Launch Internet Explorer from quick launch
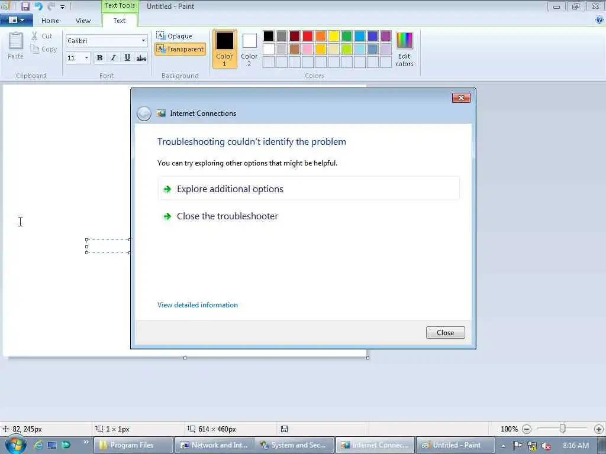The width and height of the screenshot is (606, 454). (38, 445)
